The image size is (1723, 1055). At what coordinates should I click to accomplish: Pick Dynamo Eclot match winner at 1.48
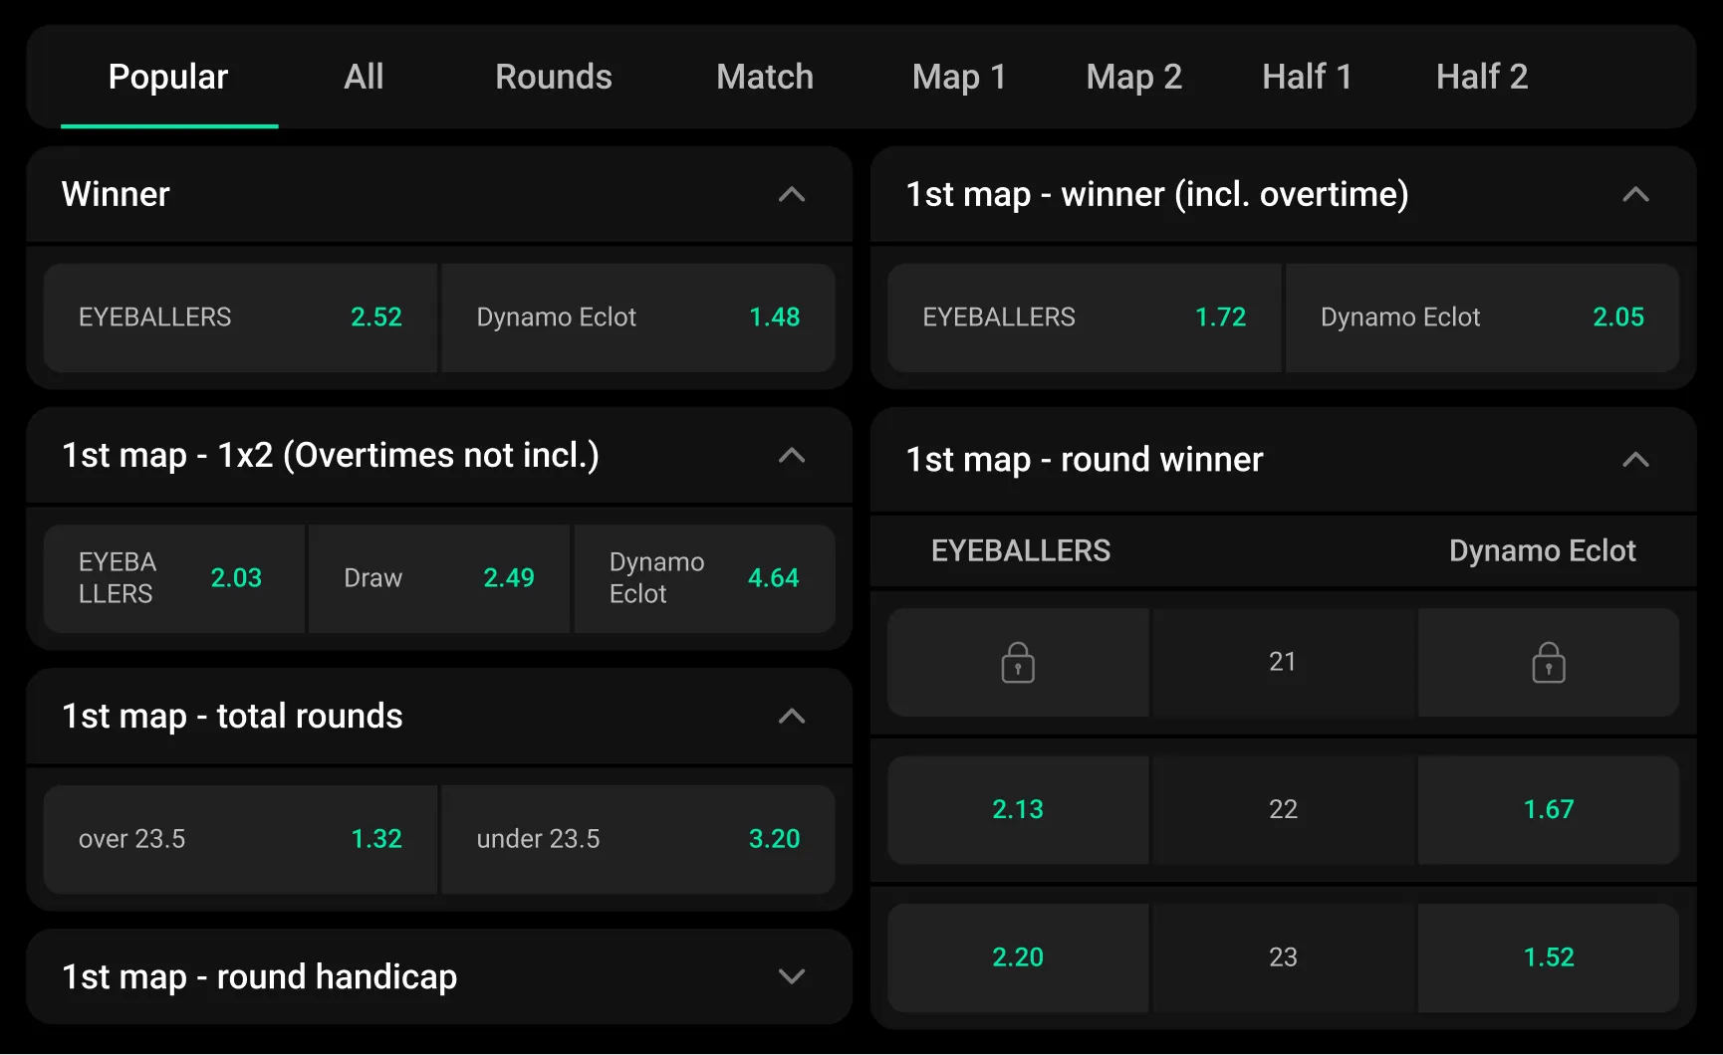coord(637,317)
